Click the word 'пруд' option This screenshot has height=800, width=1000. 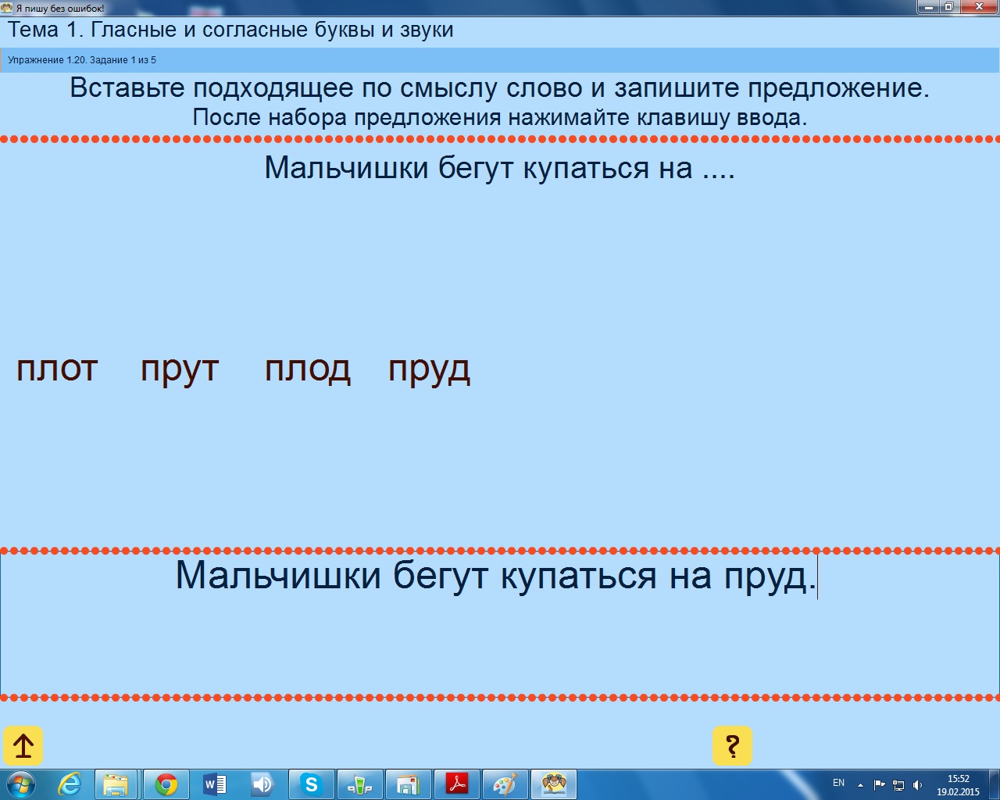(x=429, y=369)
